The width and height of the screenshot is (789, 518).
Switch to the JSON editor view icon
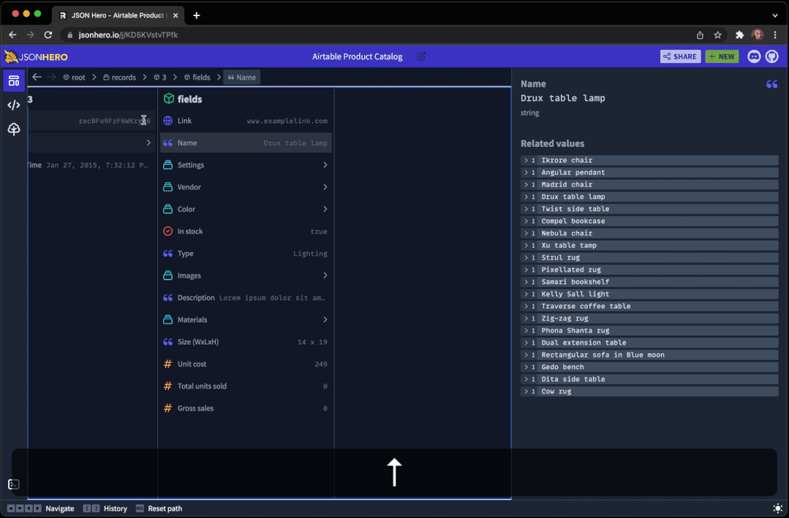pos(13,105)
